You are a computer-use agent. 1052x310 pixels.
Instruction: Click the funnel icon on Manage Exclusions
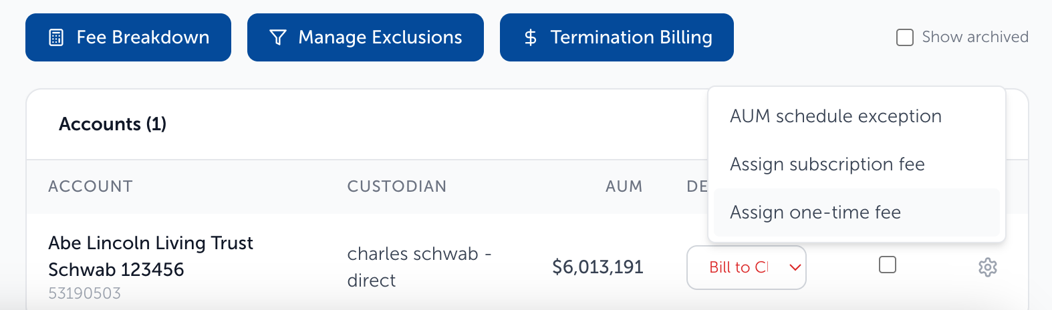point(278,37)
